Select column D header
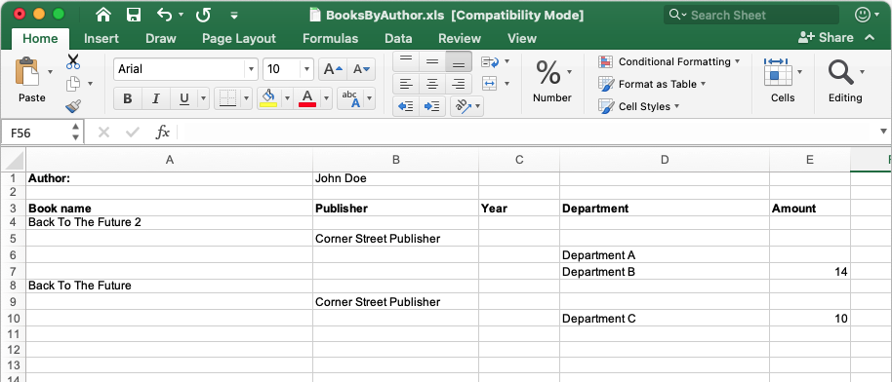 665,160
